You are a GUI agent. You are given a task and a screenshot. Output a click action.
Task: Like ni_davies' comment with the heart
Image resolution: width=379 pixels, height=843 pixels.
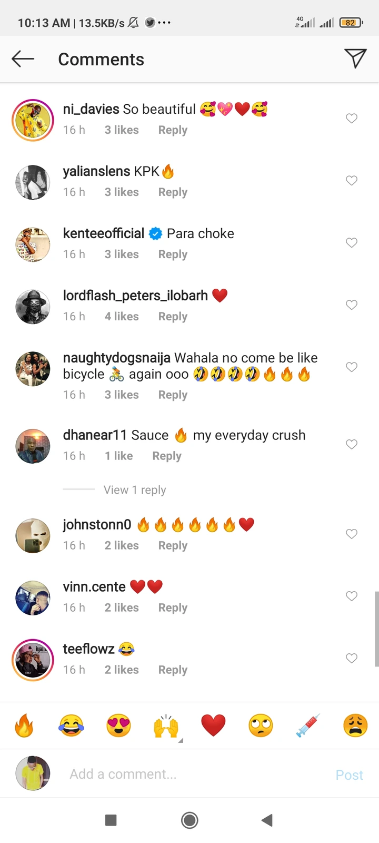coord(352,119)
